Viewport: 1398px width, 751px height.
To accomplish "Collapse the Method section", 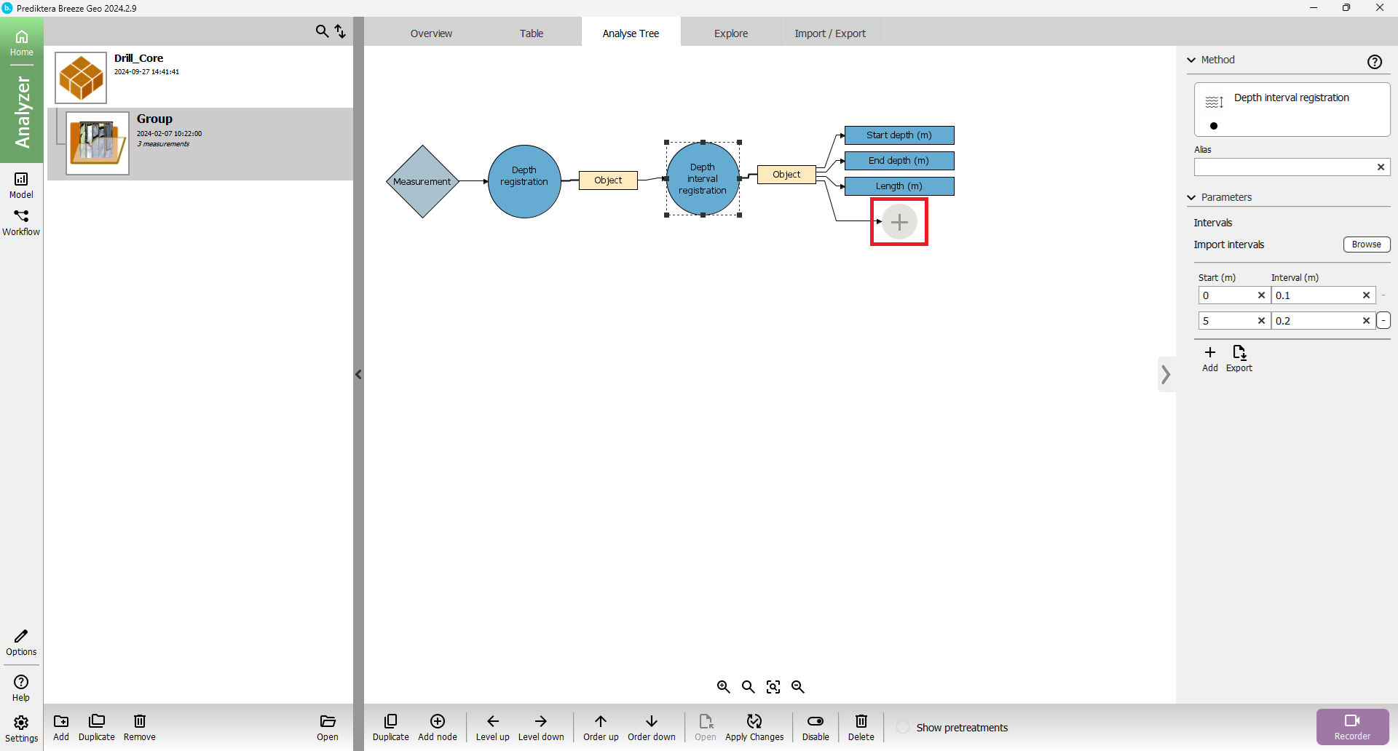I will [1192, 60].
